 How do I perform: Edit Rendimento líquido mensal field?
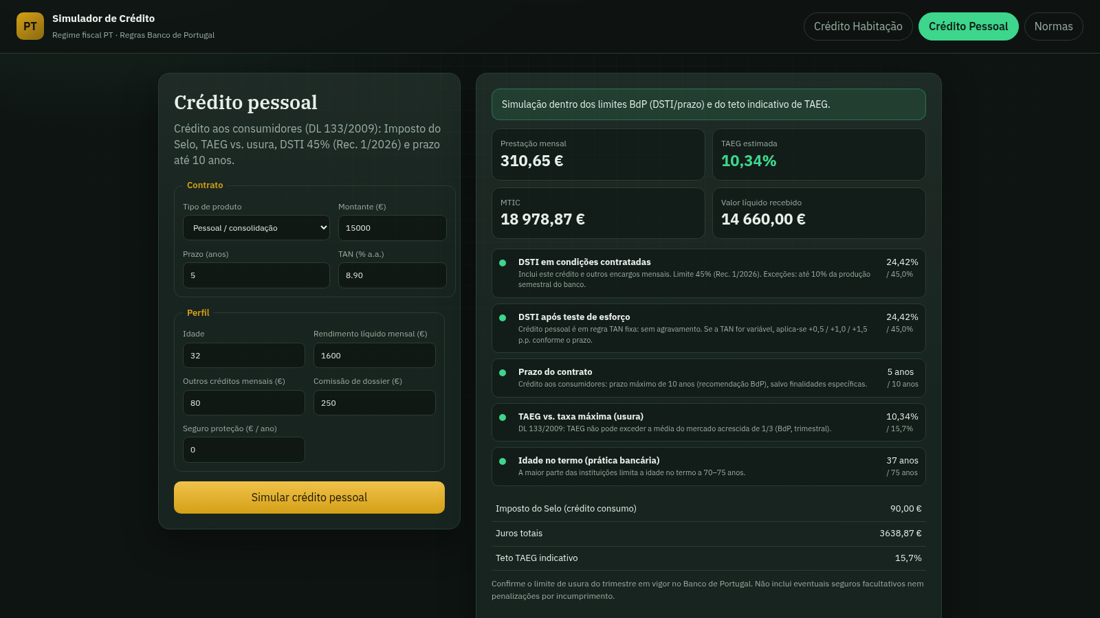tap(375, 356)
